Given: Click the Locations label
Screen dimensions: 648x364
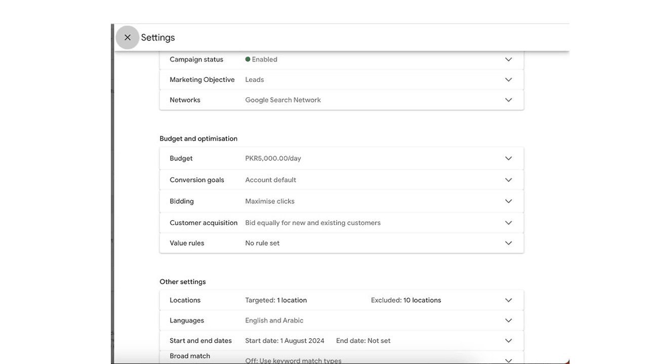Looking at the screenshot, I should pyautogui.click(x=185, y=300).
